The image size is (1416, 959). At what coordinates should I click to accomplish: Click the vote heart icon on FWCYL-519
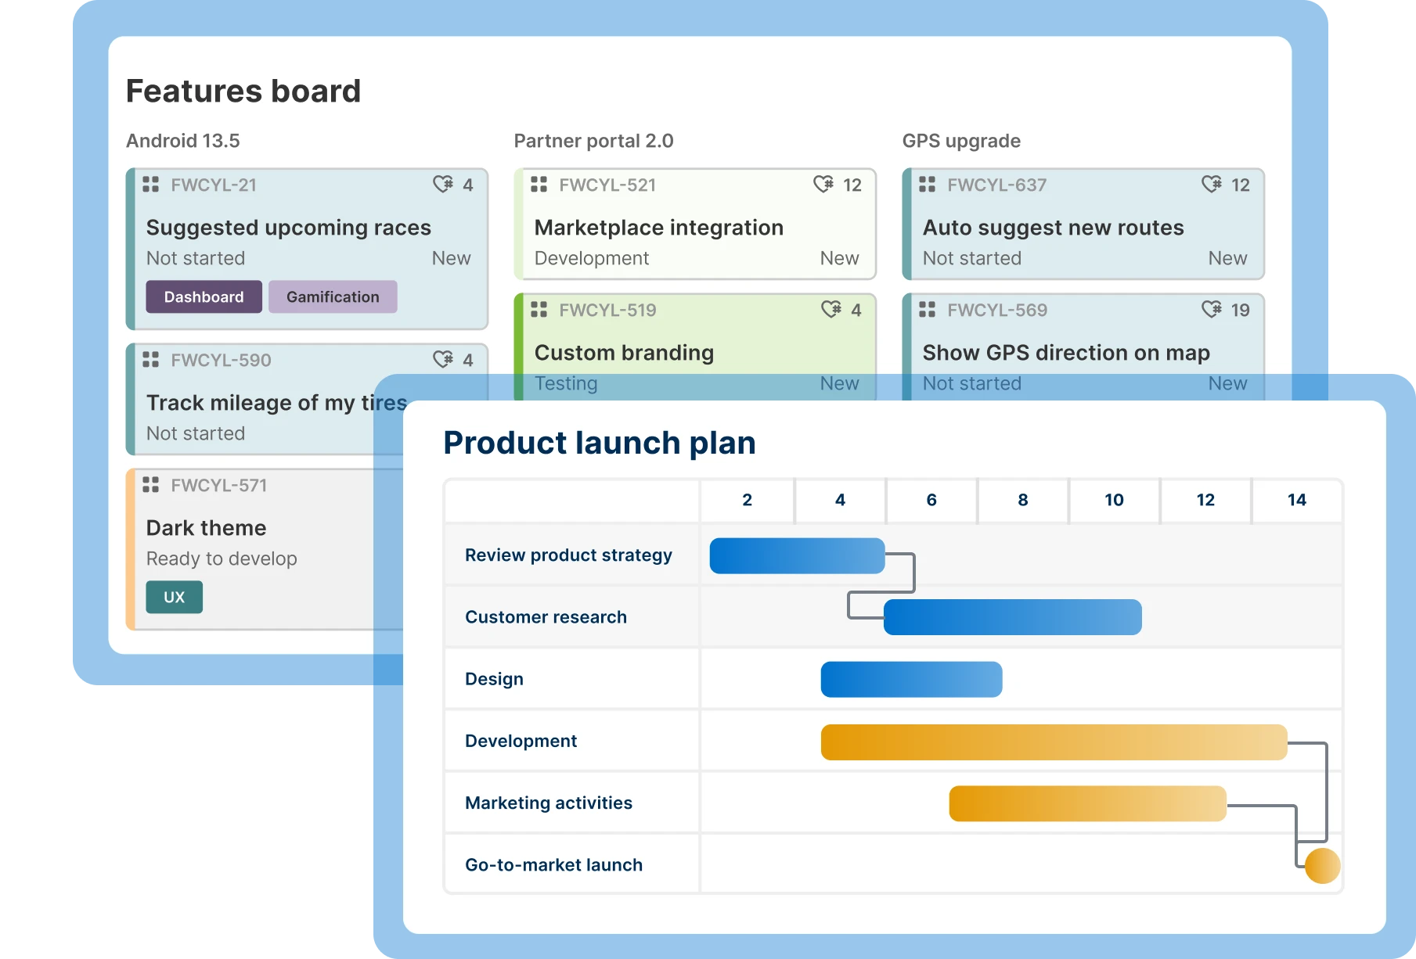pyautogui.click(x=831, y=310)
